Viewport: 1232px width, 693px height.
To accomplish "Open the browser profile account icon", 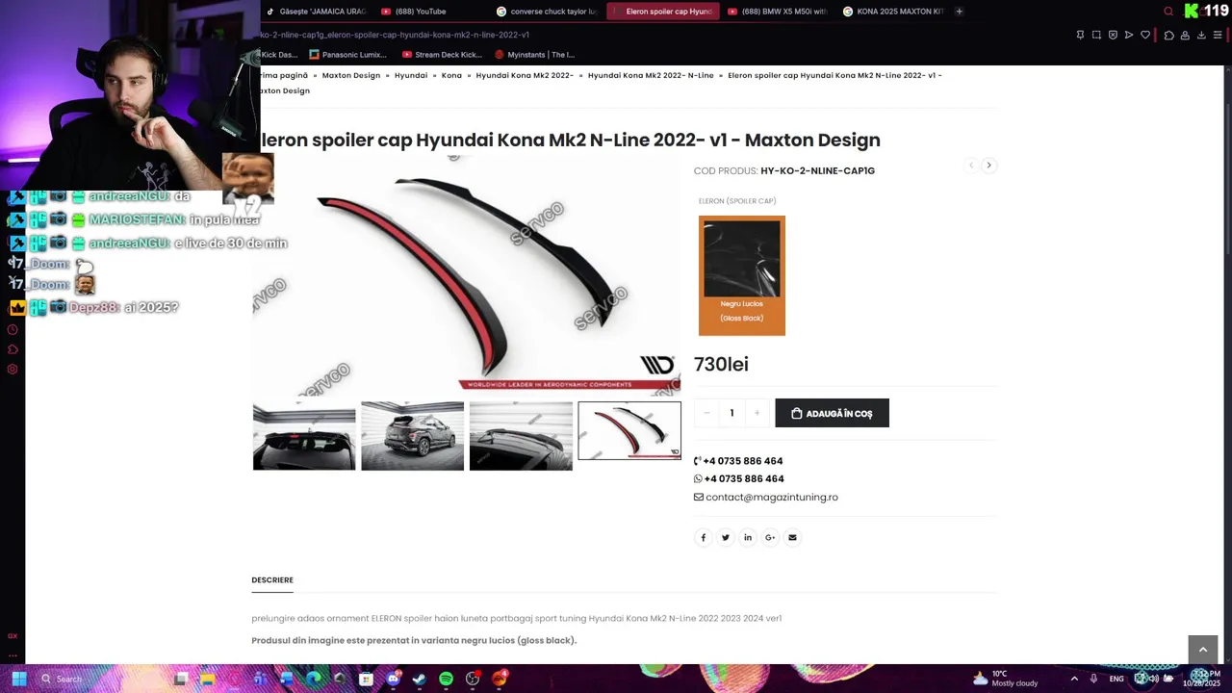I will (x=1185, y=35).
